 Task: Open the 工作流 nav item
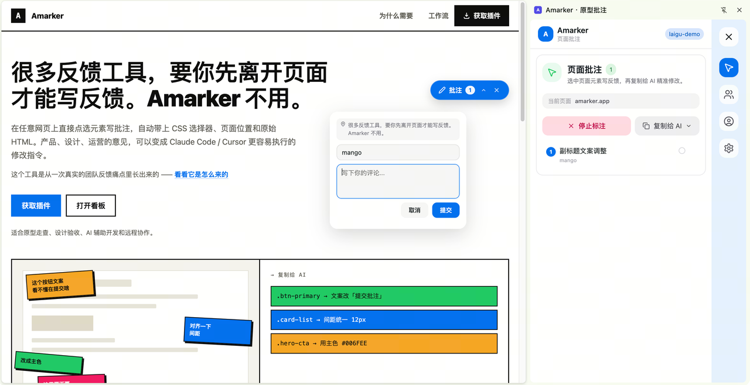click(x=438, y=16)
